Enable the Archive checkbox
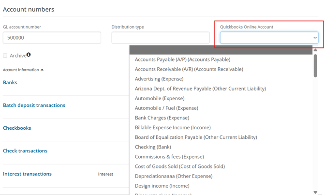 click(5, 56)
